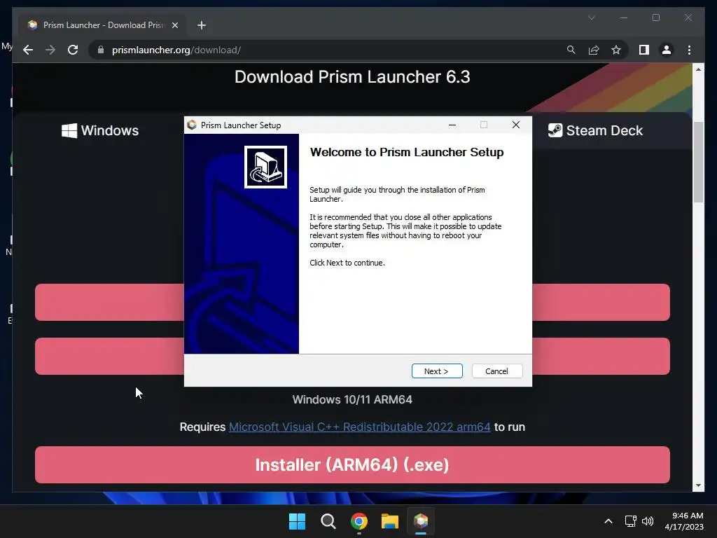
Task: Open Windows Start menu
Action: tap(297, 521)
